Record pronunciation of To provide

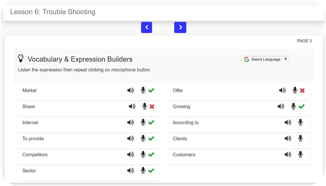click(x=143, y=138)
